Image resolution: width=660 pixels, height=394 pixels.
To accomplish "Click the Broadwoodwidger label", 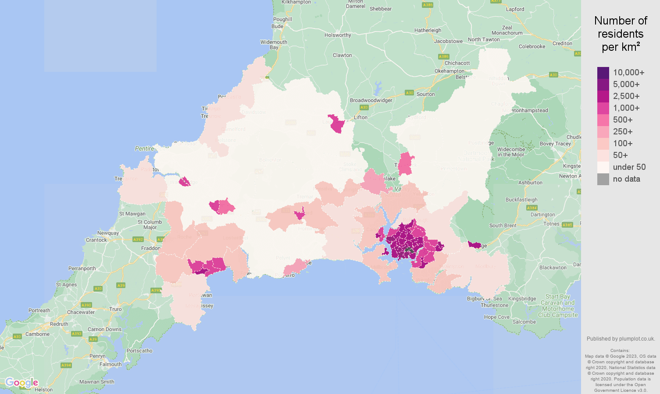I will coord(371,100).
